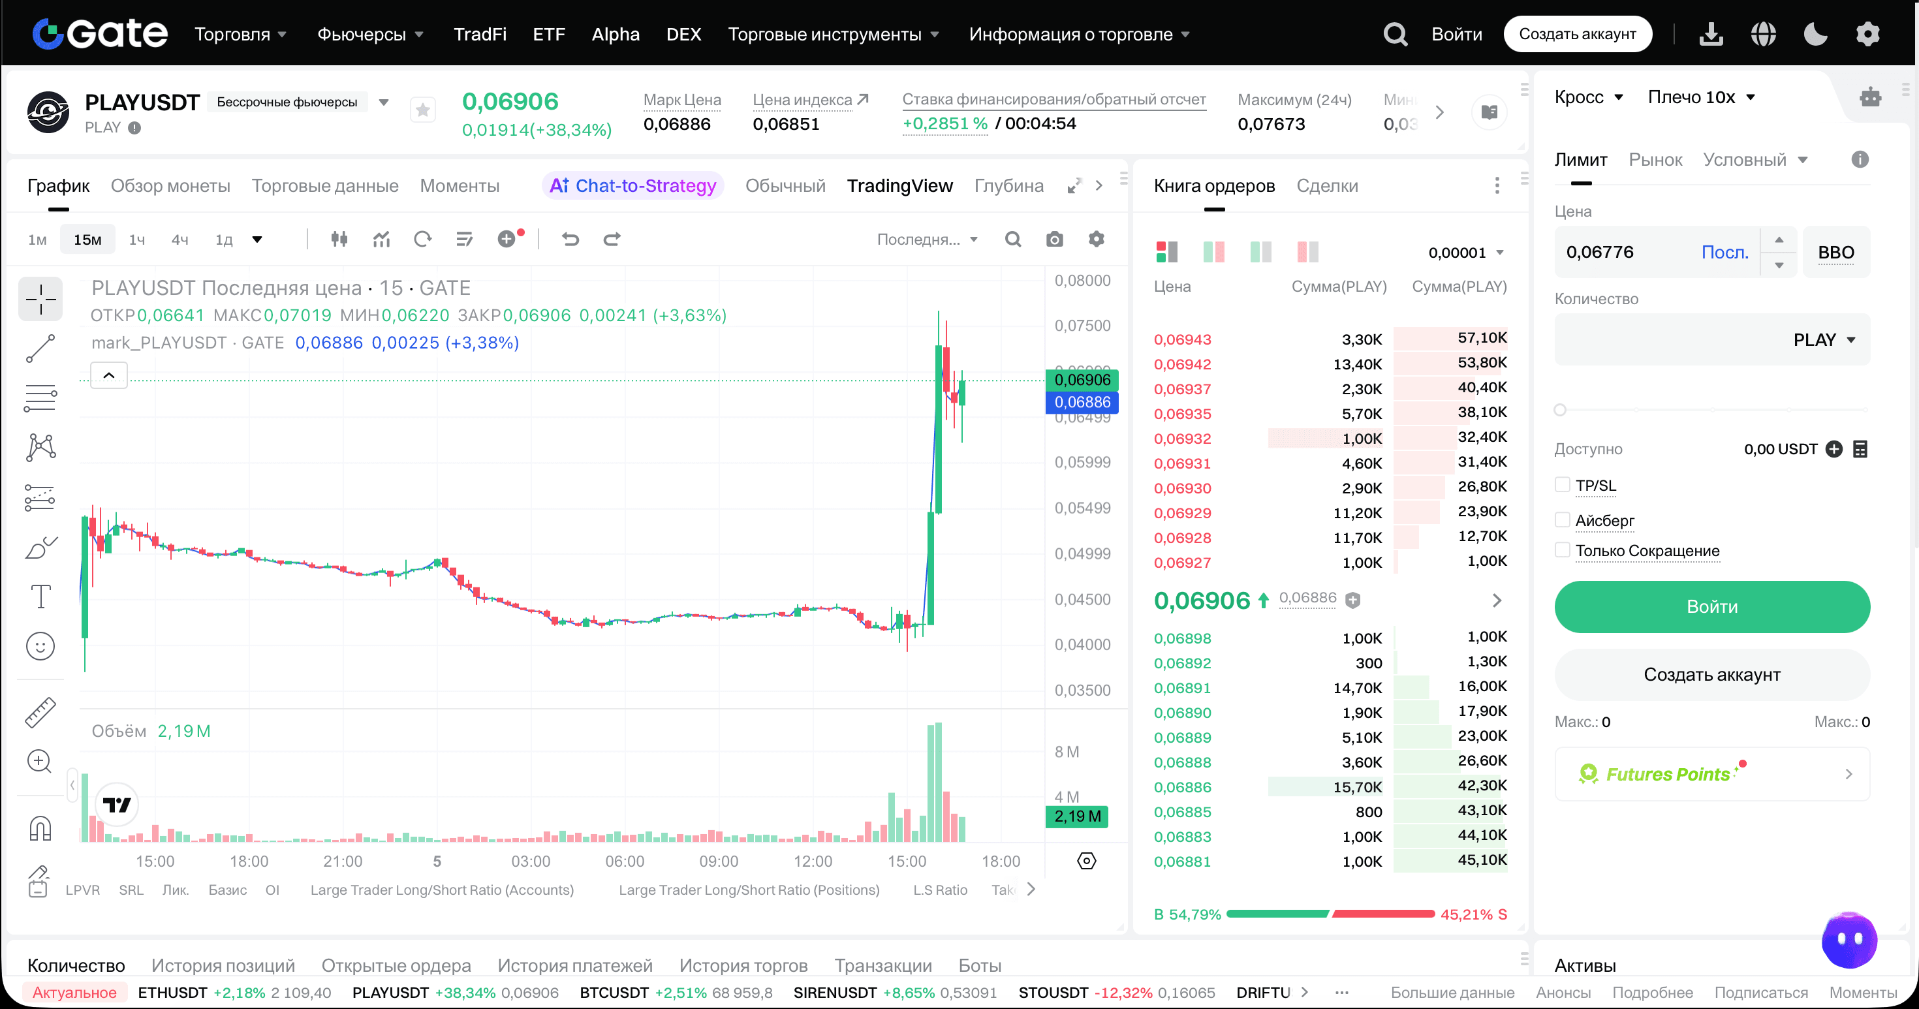1919x1009 pixels.
Task: Switch to Торговые данные tab
Action: pyautogui.click(x=325, y=185)
